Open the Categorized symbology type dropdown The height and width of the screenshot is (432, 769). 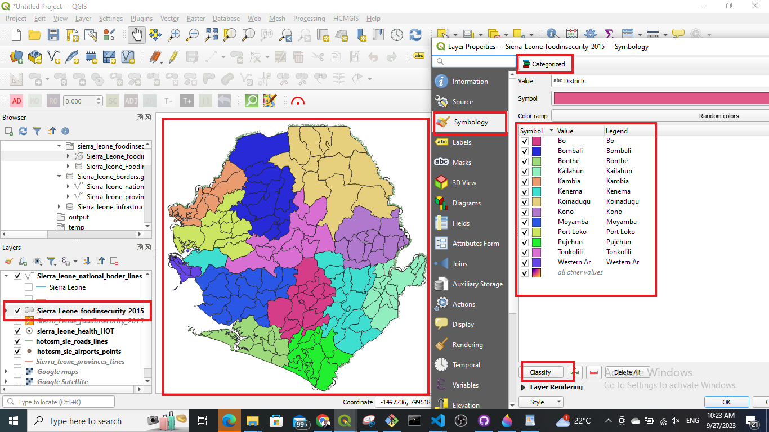pyautogui.click(x=544, y=64)
